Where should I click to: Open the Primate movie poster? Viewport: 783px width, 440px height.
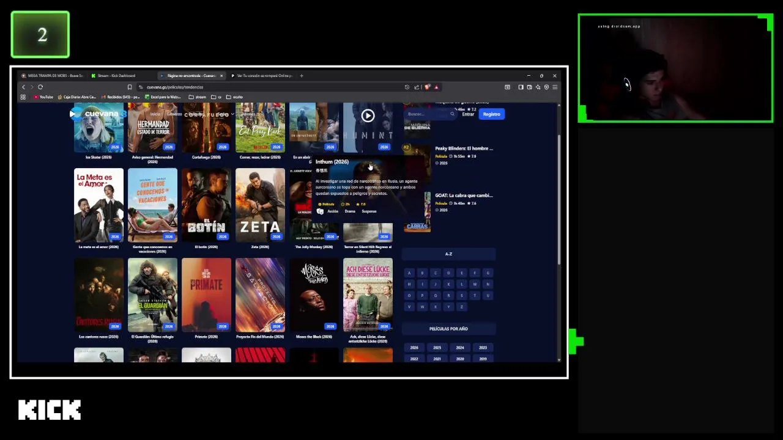click(x=206, y=295)
